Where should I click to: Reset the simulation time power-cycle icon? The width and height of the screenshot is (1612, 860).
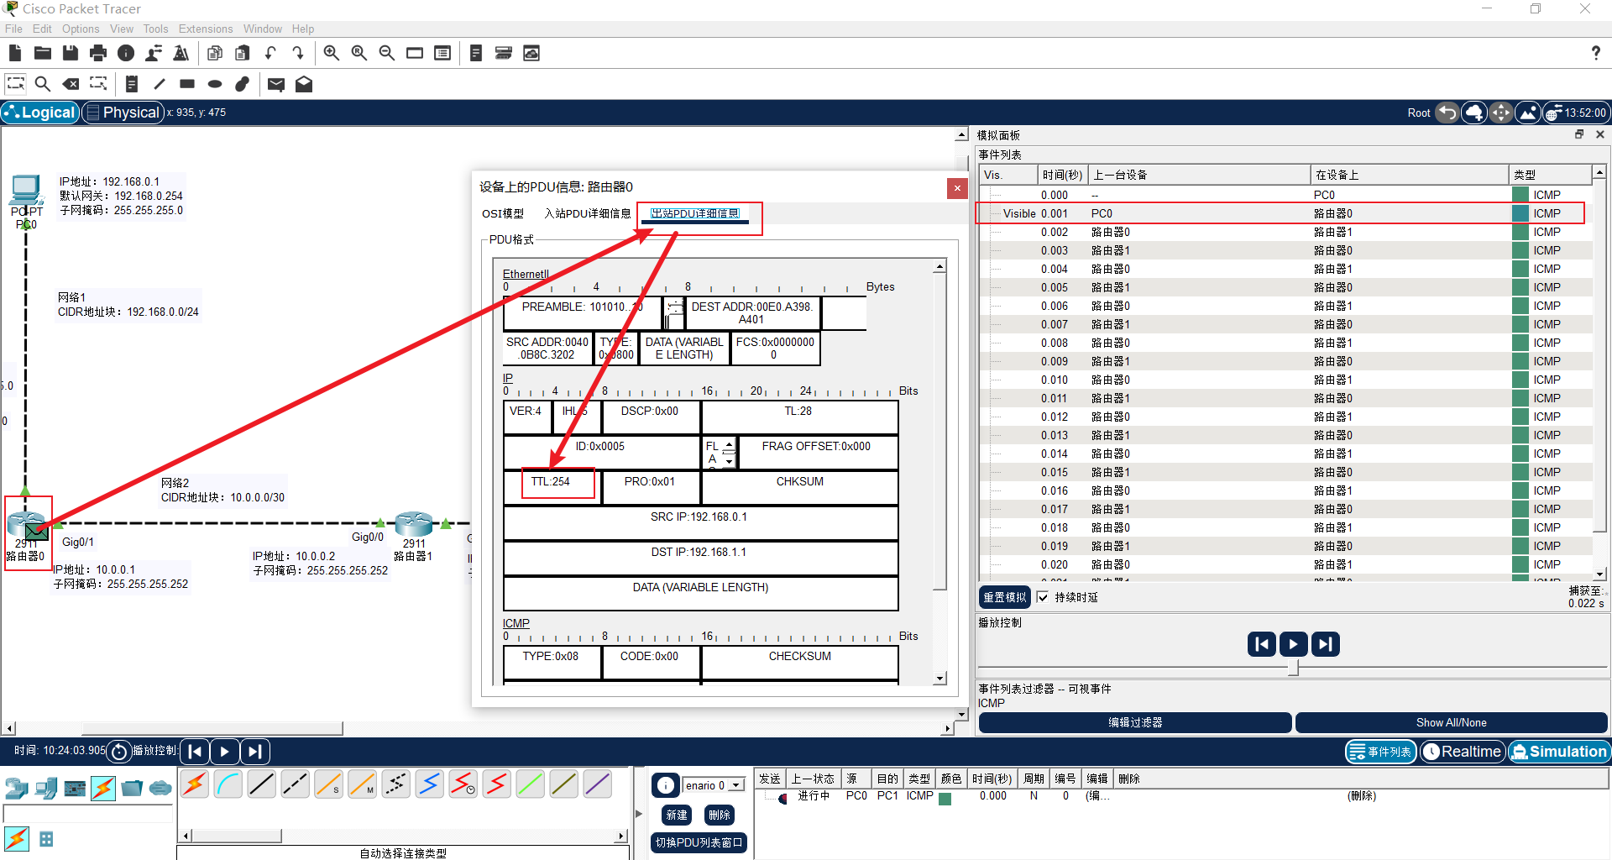point(120,752)
